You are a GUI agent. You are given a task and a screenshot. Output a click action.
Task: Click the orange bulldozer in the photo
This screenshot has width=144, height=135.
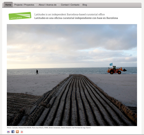click(117, 70)
